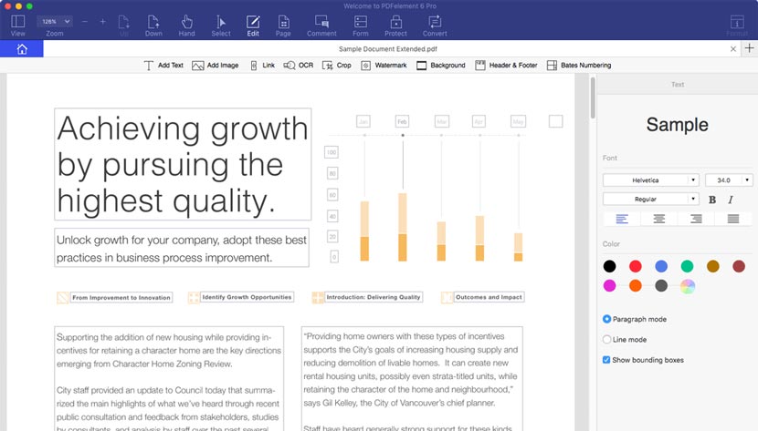Choose the Add Image tool

[215, 66]
